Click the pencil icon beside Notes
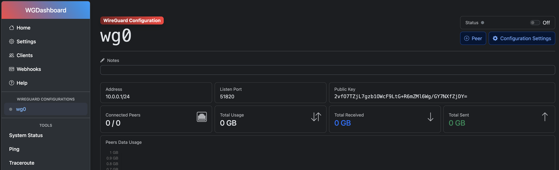This screenshot has width=559, height=170. (x=103, y=60)
